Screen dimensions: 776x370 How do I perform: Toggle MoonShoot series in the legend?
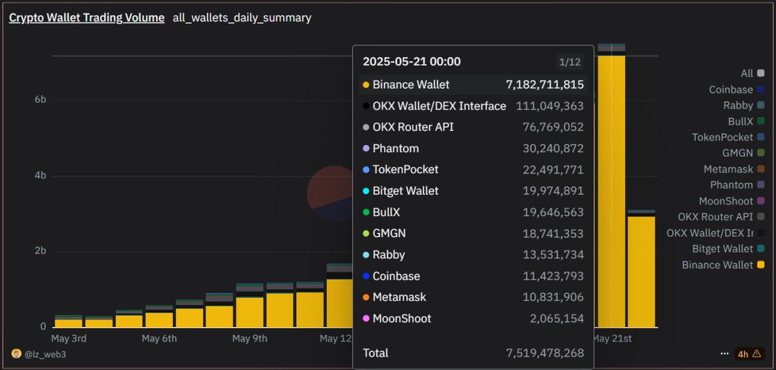coord(732,201)
